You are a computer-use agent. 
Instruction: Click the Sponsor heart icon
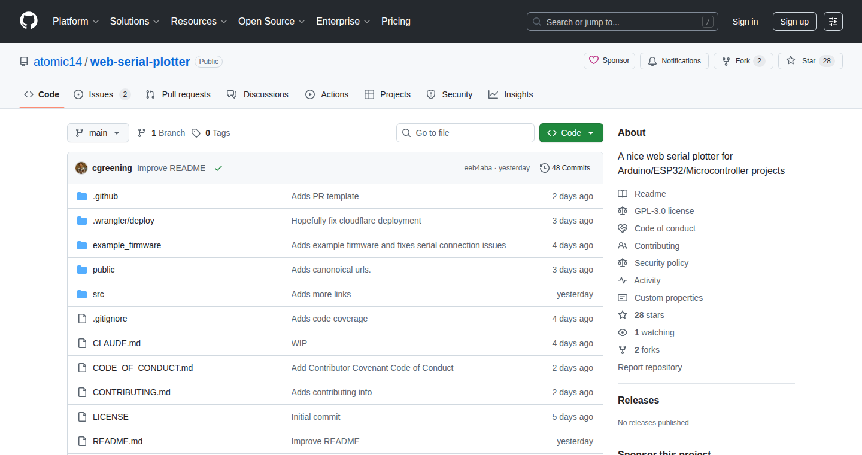coord(594,60)
